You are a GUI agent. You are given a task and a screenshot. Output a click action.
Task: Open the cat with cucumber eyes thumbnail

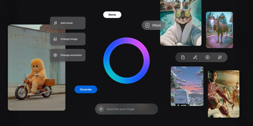[181, 23]
